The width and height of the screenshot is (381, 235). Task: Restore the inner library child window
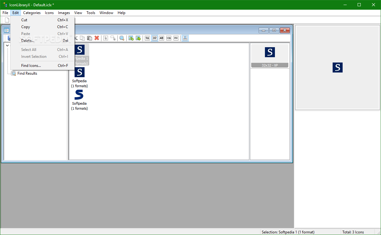click(x=274, y=30)
